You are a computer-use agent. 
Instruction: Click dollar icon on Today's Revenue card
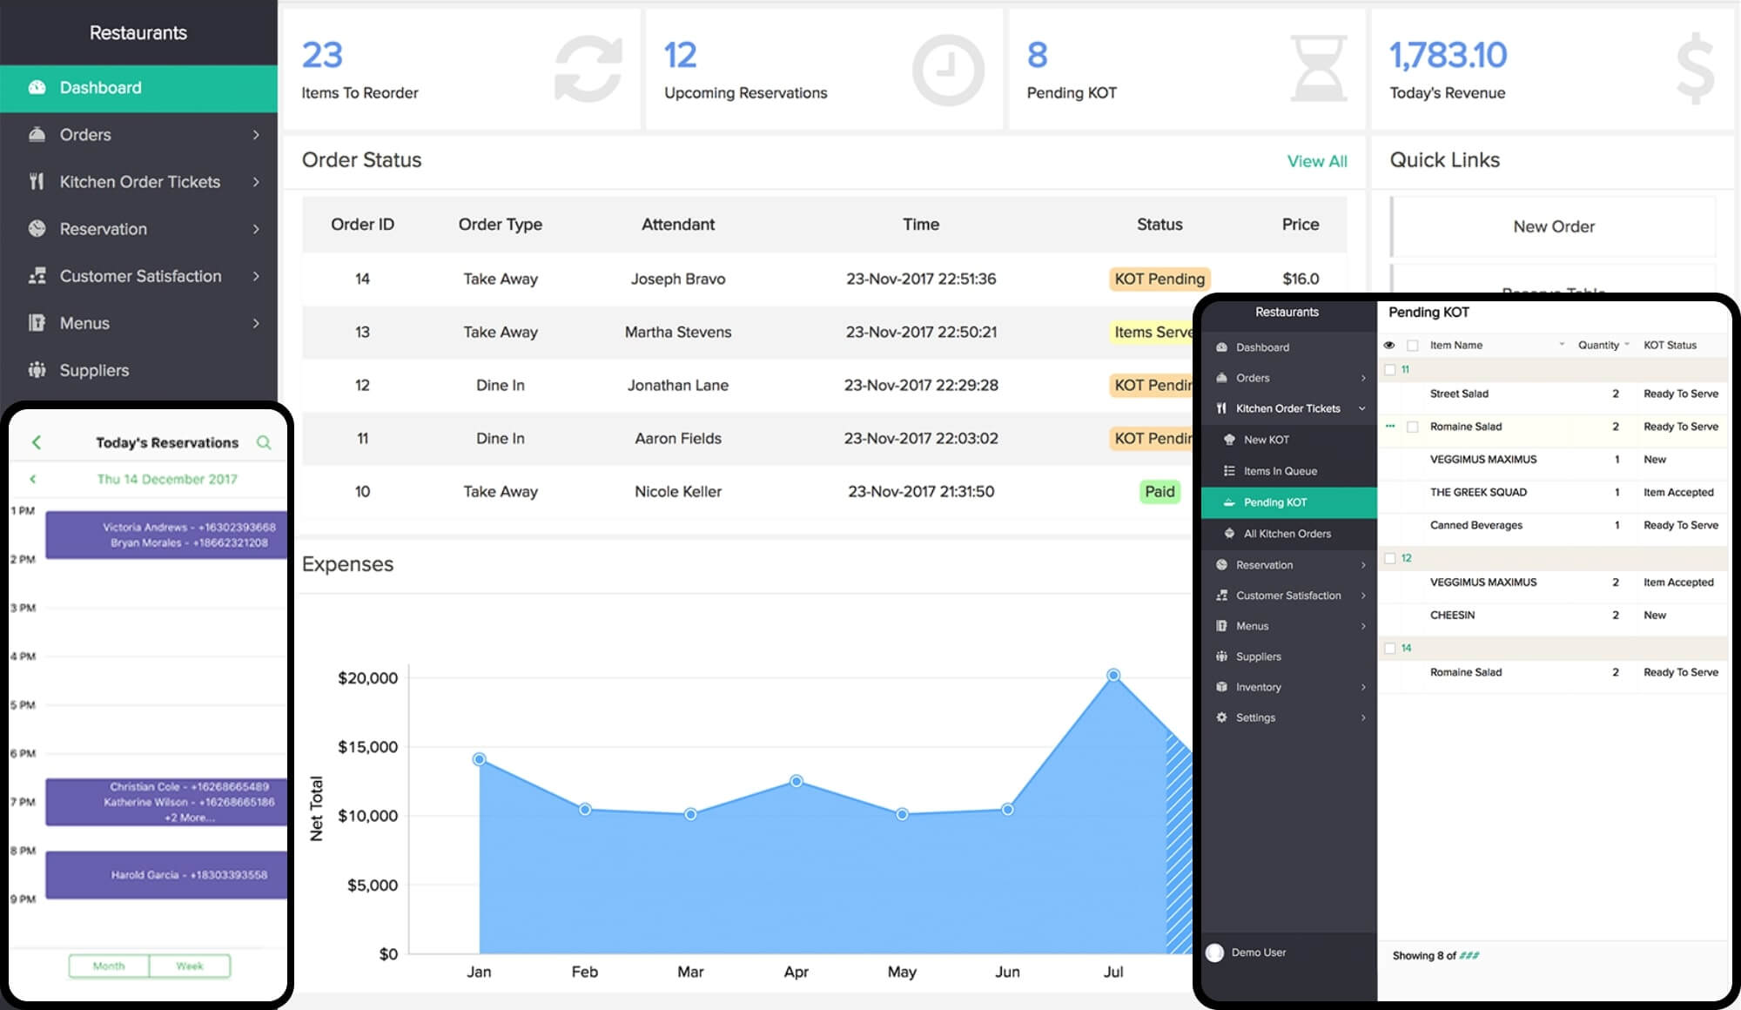coord(1694,69)
